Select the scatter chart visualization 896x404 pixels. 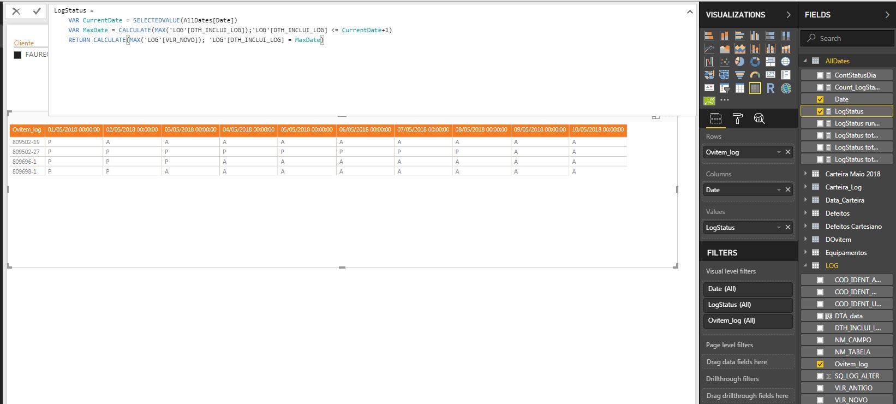[725, 62]
